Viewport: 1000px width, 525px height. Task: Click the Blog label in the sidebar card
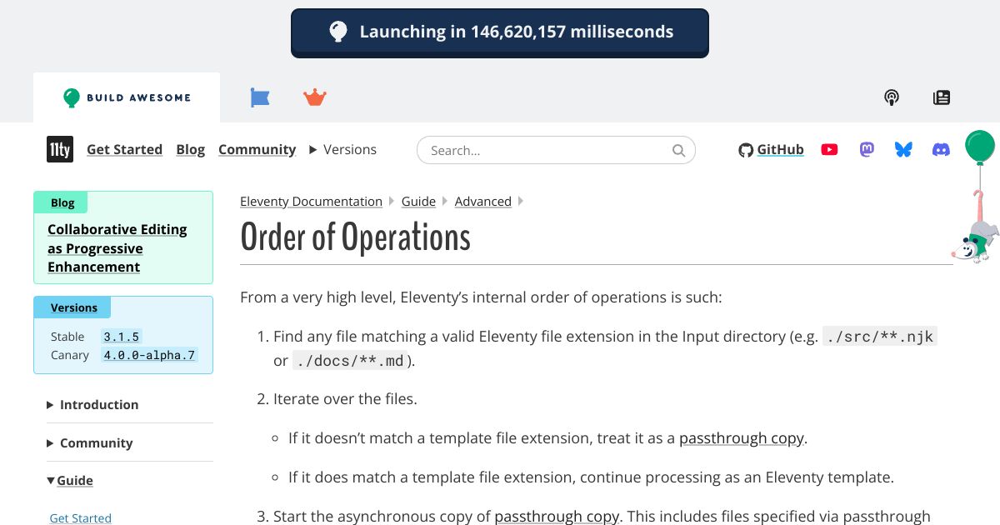(62, 202)
